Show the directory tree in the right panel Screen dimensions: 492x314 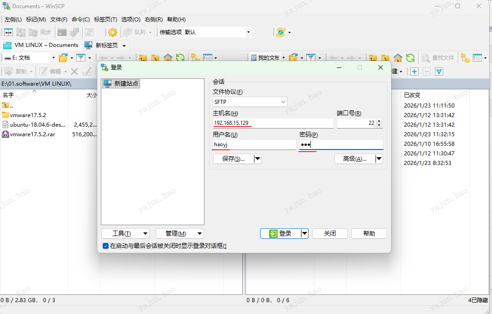coord(465,58)
